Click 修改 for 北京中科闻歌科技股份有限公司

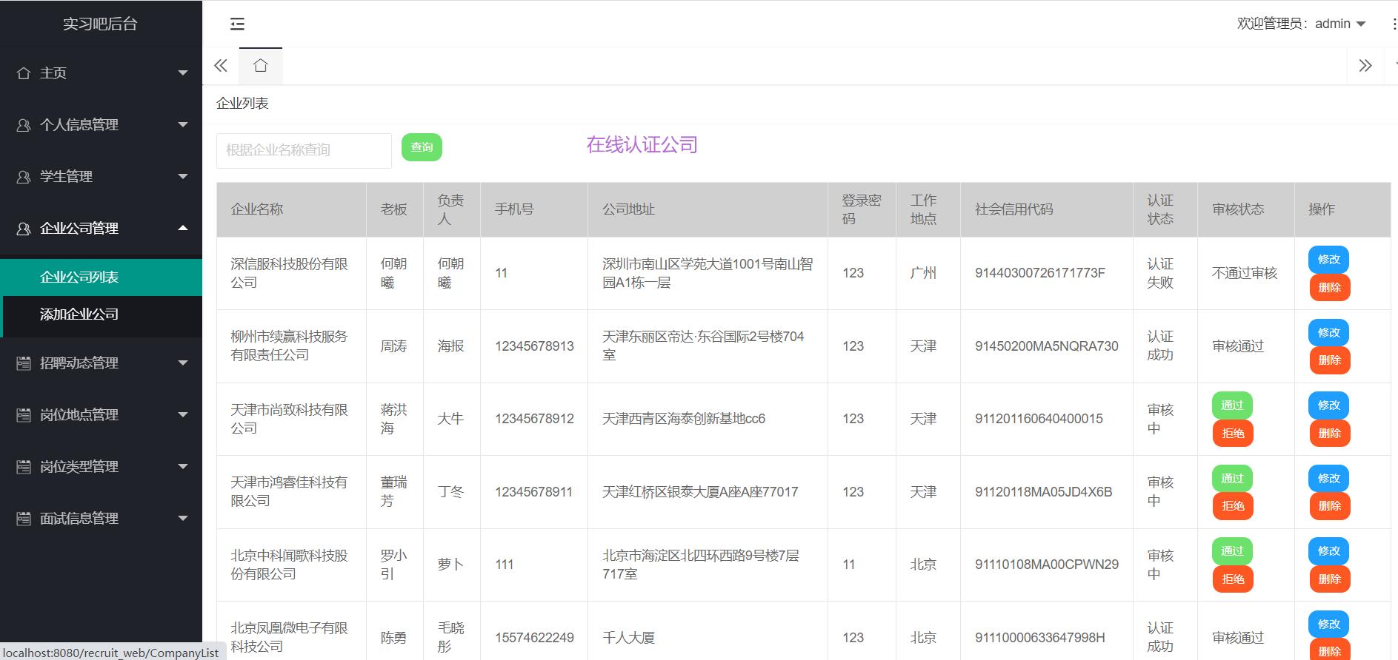tap(1329, 550)
